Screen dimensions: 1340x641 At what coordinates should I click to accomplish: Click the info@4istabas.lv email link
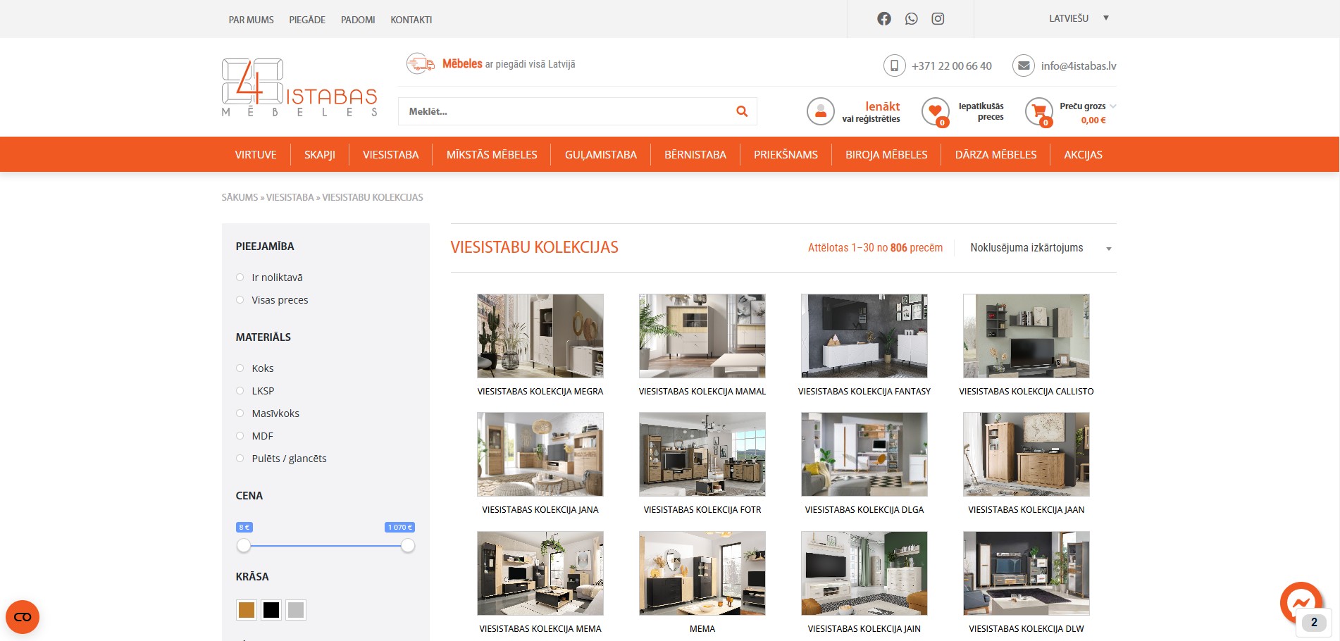point(1078,66)
